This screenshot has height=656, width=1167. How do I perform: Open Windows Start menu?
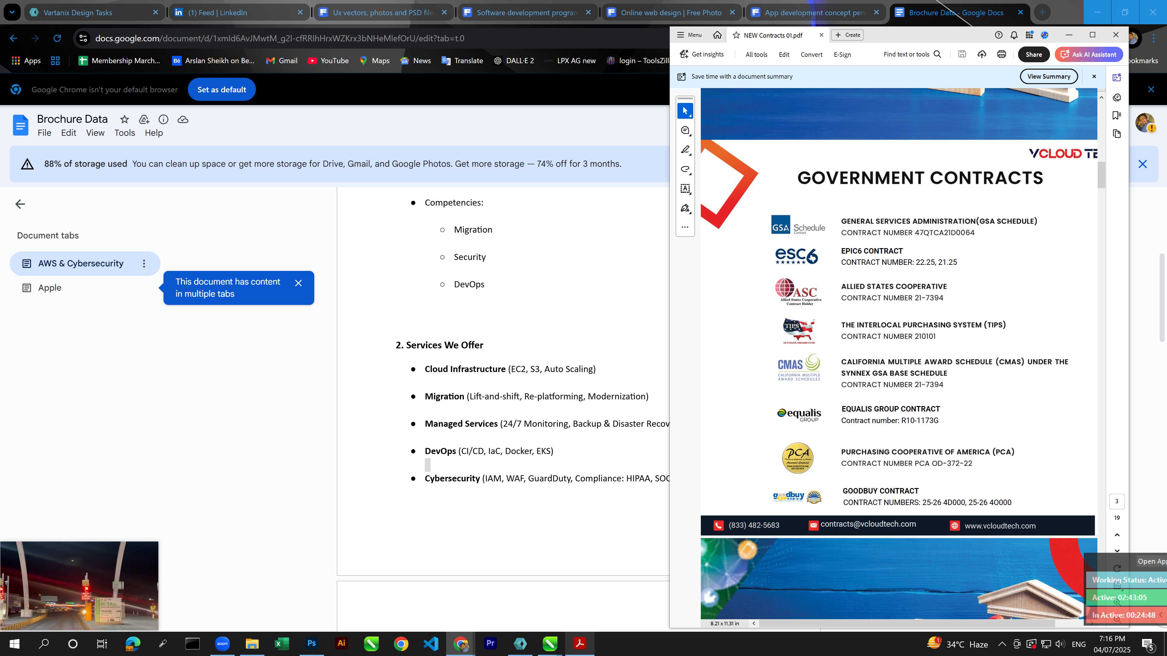click(x=15, y=643)
